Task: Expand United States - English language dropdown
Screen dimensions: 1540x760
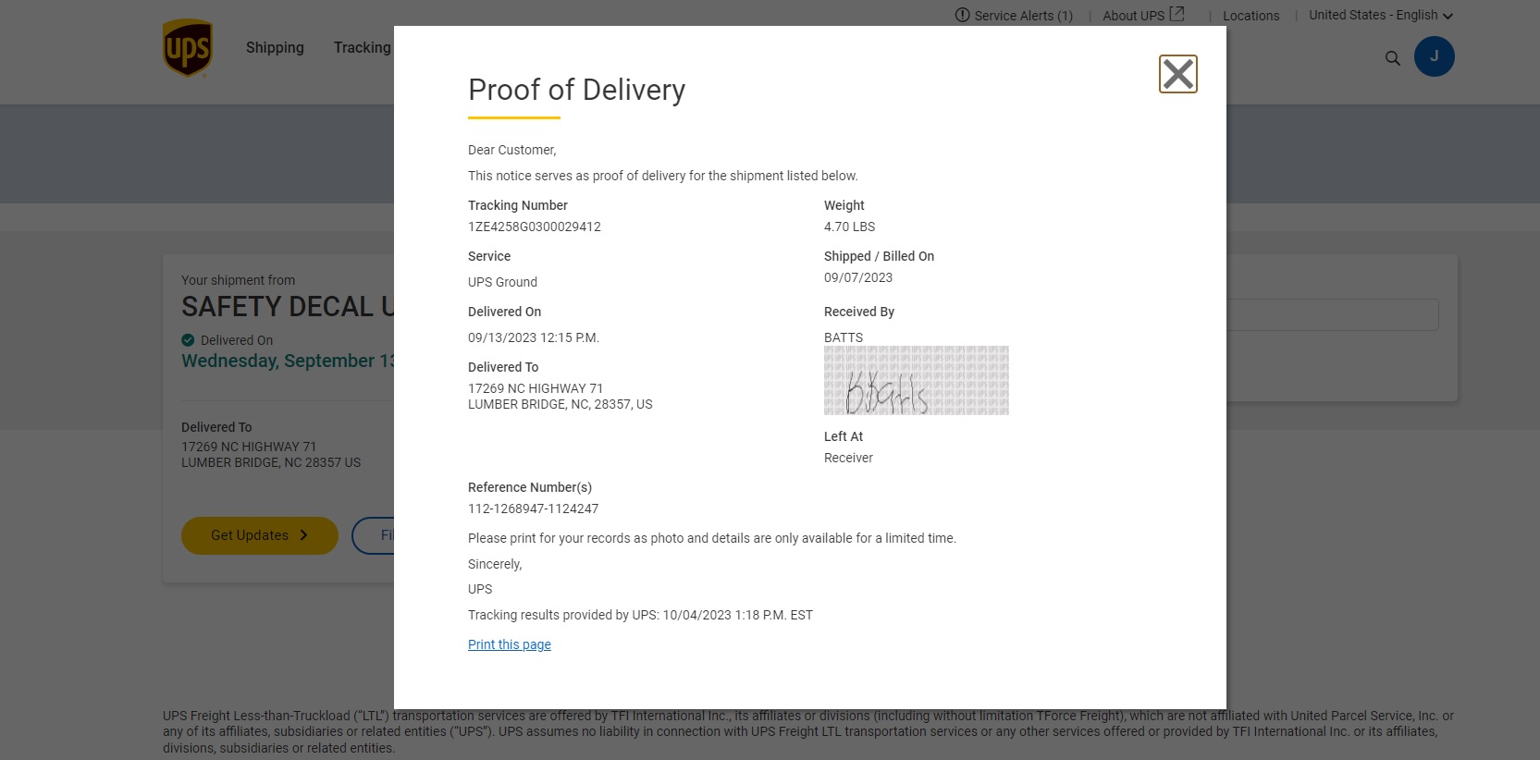Action: point(1381,15)
